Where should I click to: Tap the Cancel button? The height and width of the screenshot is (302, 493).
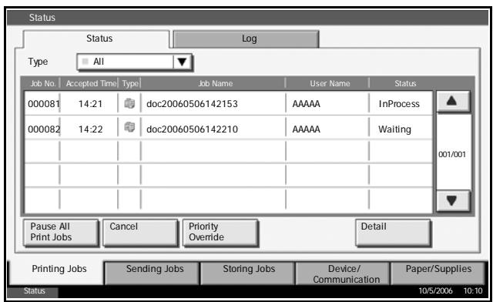point(140,233)
